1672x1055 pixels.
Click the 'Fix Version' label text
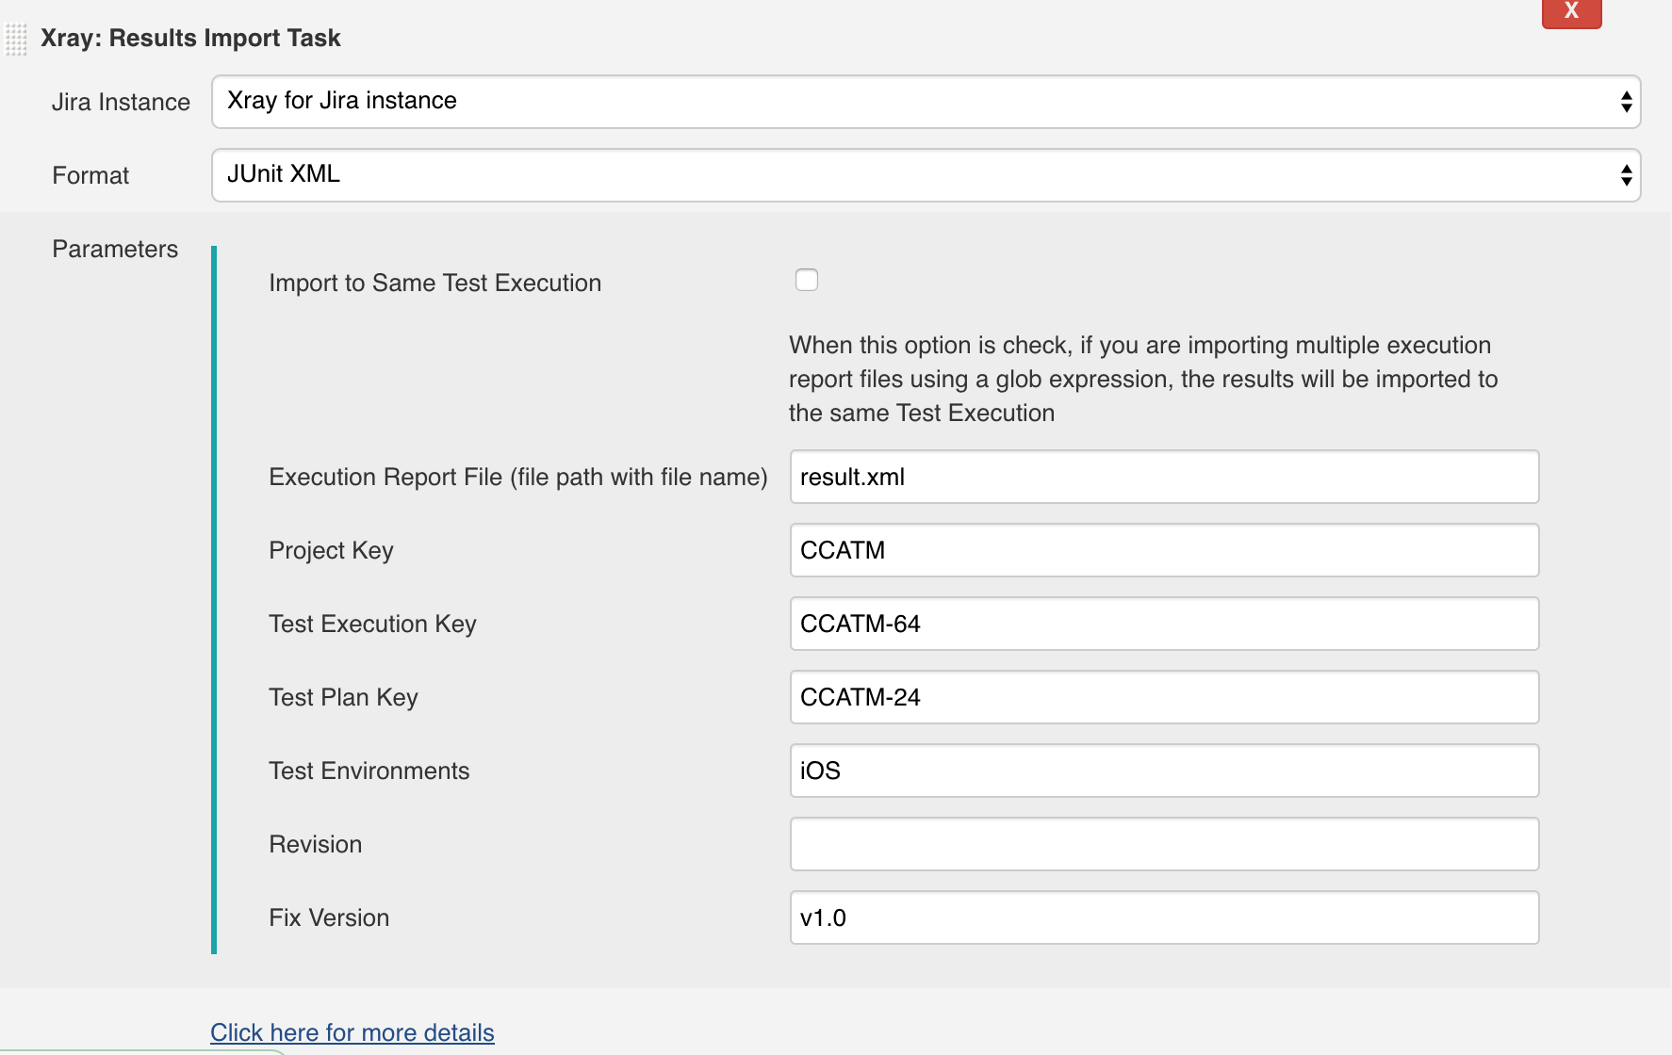pos(329,917)
